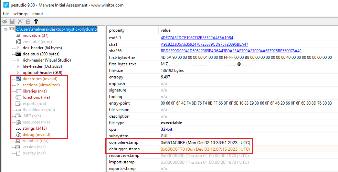Click the exports icon

(18, 104)
